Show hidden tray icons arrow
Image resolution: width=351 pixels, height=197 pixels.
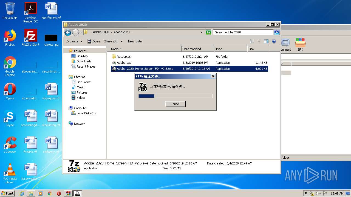306,193
